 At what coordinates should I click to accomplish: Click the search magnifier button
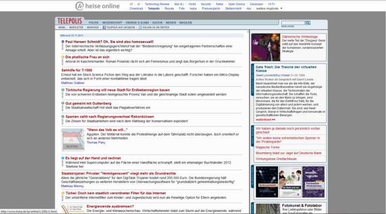coord(308,23)
